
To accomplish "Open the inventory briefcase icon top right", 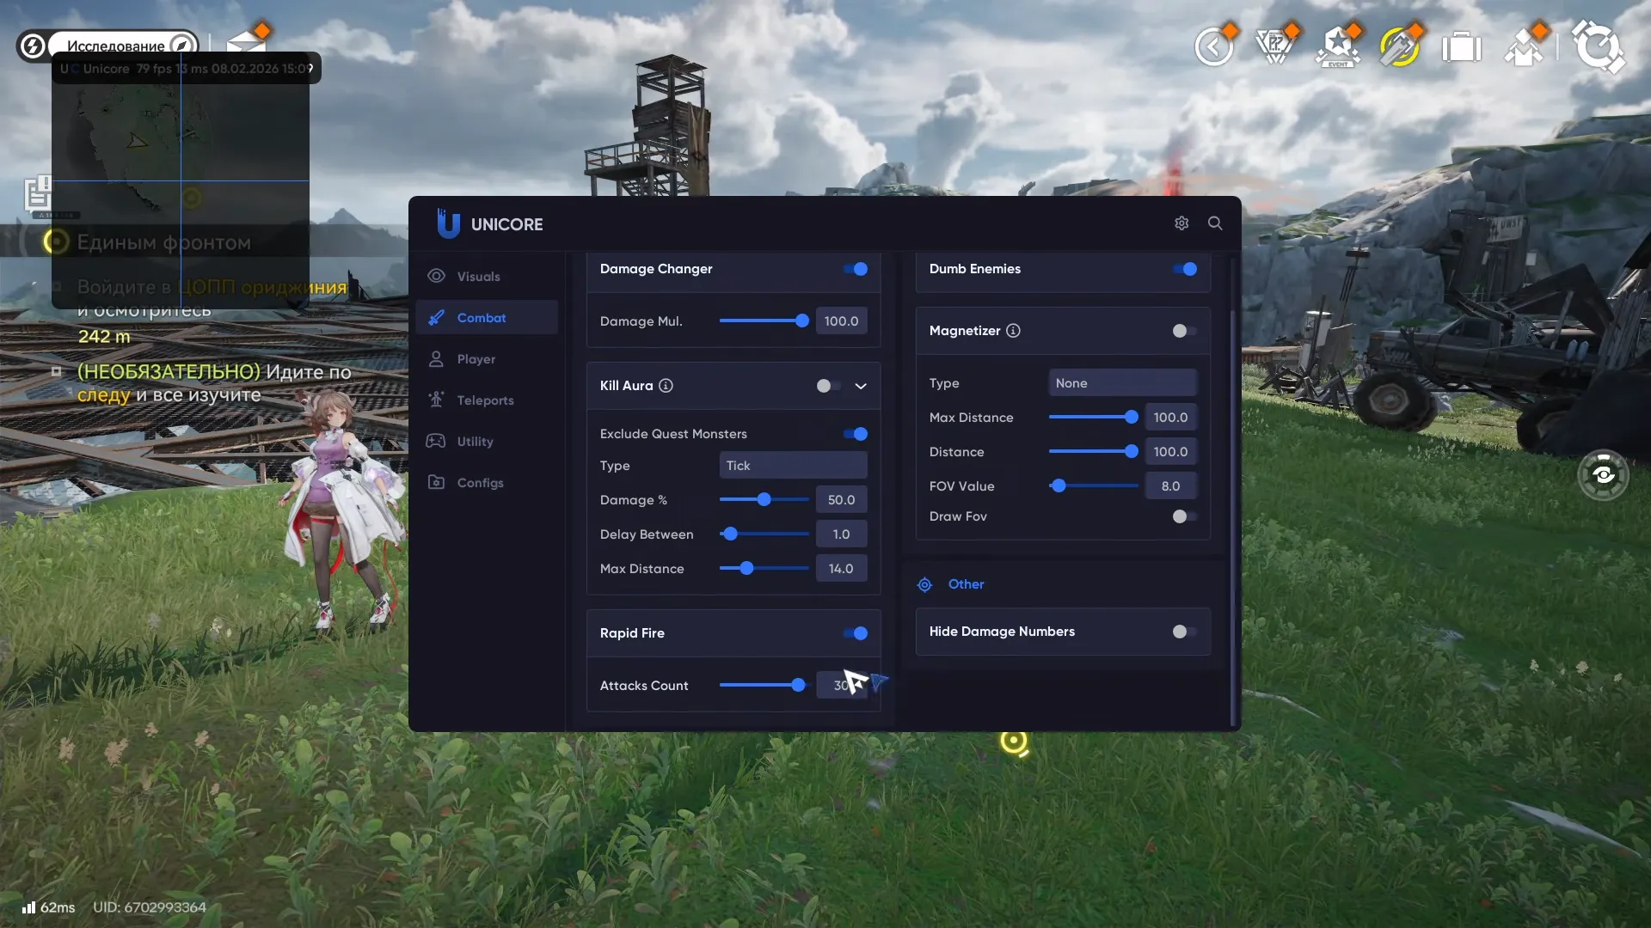I will click(x=1462, y=47).
